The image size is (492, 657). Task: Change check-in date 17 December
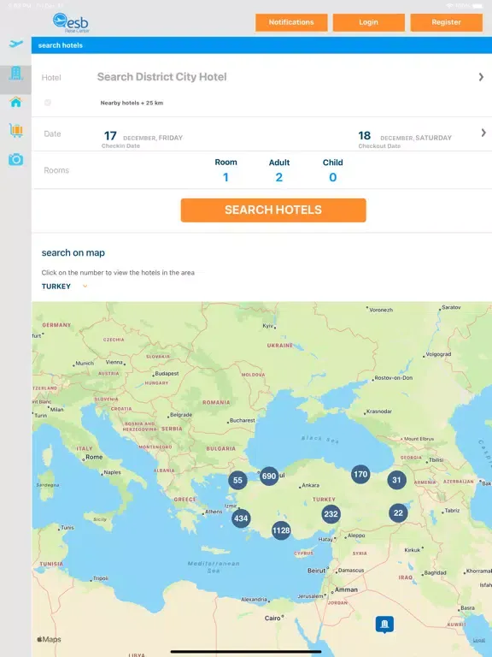tap(143, 139)
